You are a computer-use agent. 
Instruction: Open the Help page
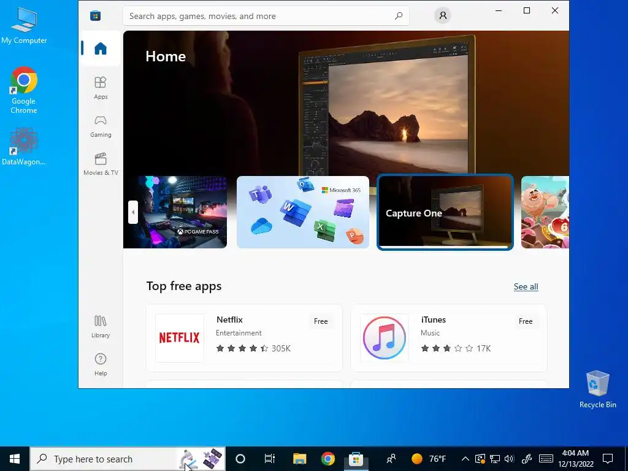(101, 364)
